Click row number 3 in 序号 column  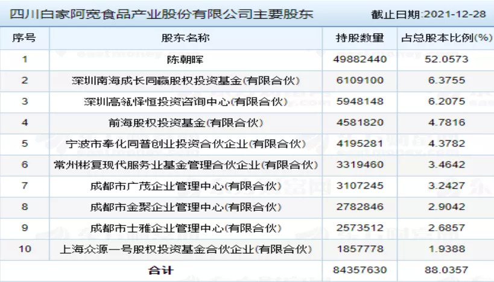tap(25, 101)
